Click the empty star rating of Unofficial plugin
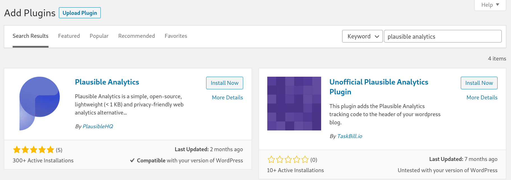Viewport: 511px width, 180px height. point(288,160)
